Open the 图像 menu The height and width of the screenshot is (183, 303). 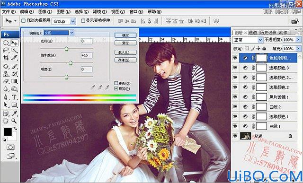45,12
